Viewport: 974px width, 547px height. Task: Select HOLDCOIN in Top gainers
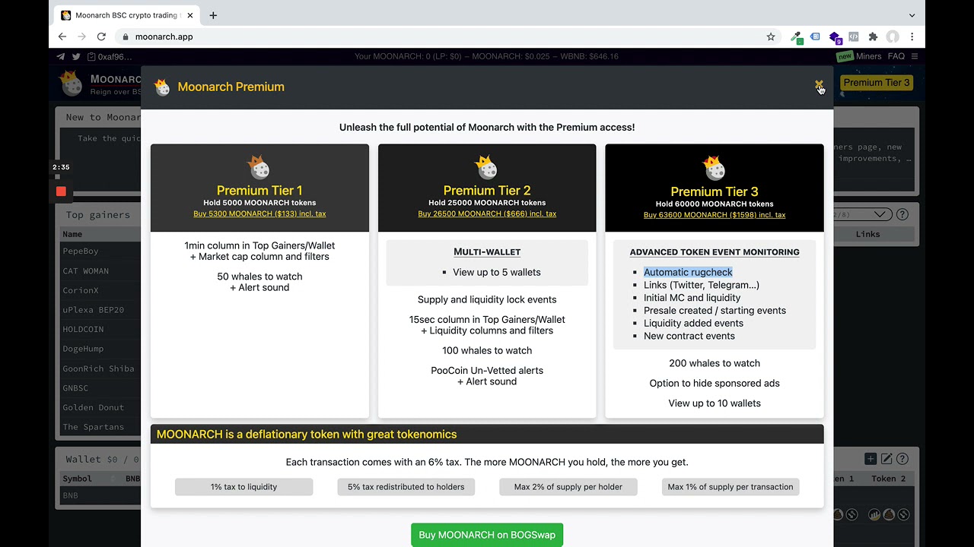(83, 329)
